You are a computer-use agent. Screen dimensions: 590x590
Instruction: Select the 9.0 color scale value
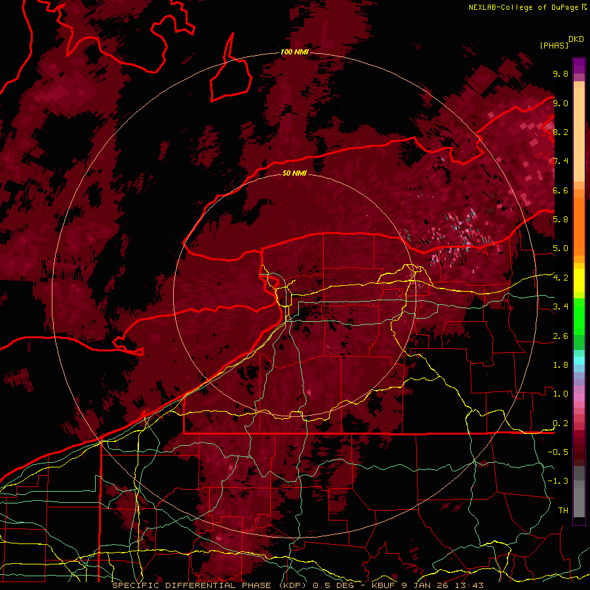point(560,103)
